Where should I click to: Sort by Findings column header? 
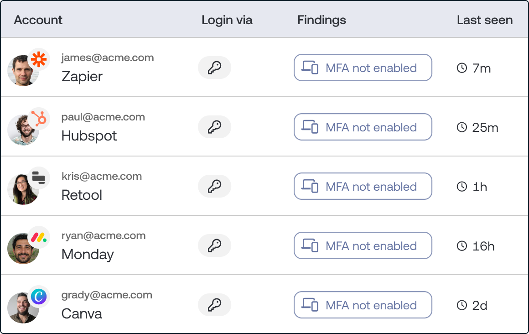pyautogui.click(x=322, y=20)
